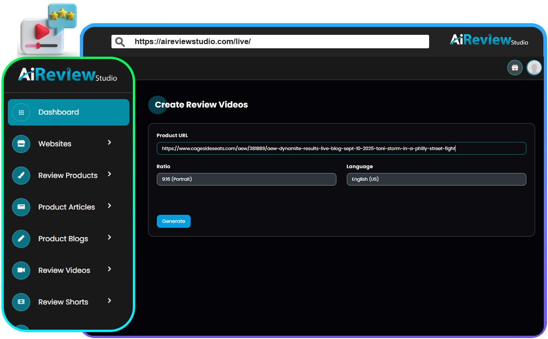The image size is (548, 339).
Task: Expand the Review Shorts chevron
Action: 110,301
